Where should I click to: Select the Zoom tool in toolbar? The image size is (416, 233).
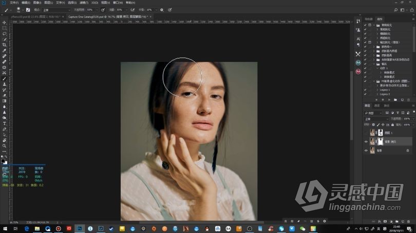tap(5, 146)
